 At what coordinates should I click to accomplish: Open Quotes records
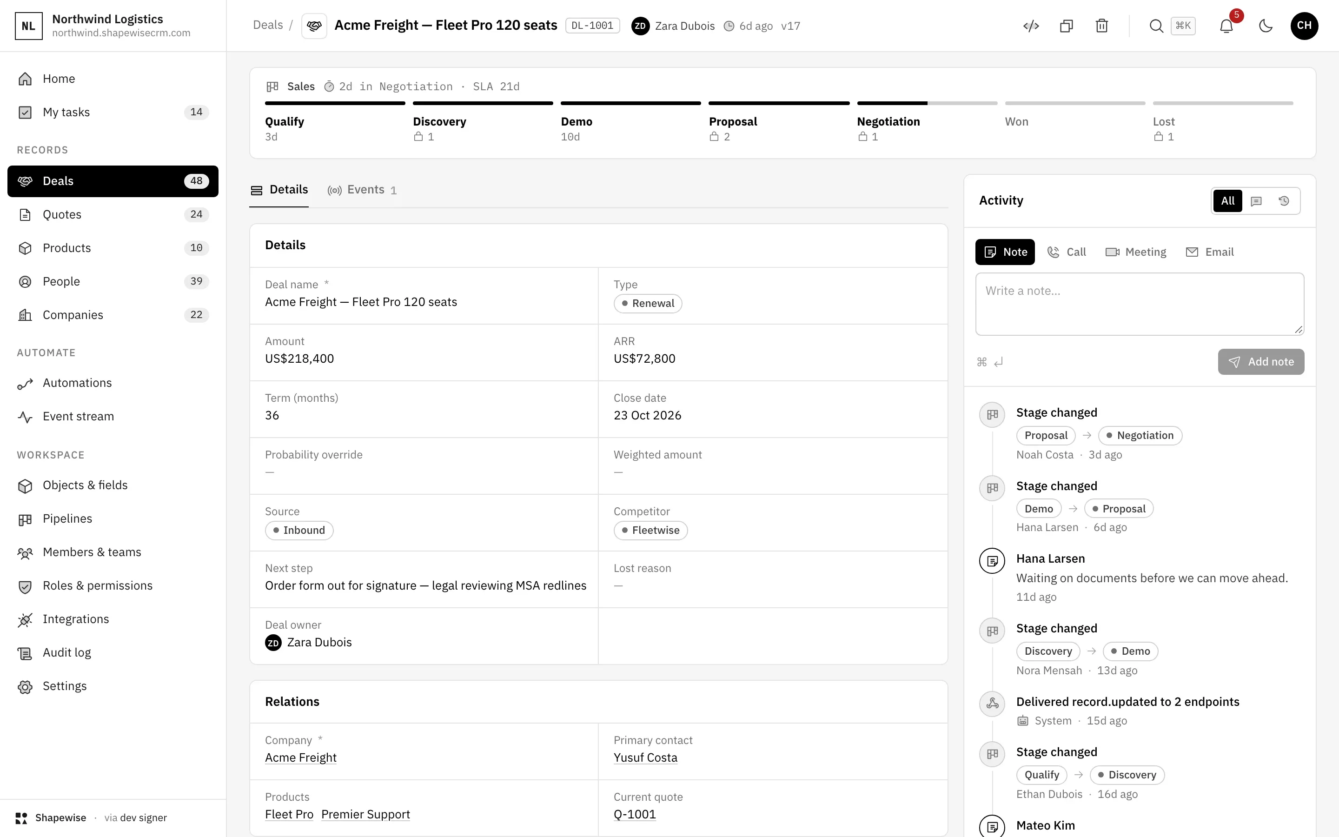click(x=113, y=215)
